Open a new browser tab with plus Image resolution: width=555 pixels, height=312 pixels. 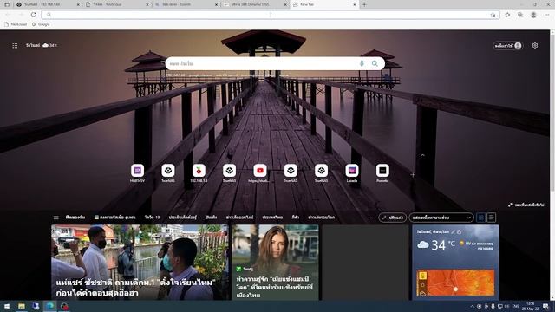364,4
